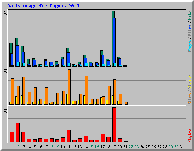Click the chart title 'Daily usage for August 2015'
This screenshot has width=194, height=151.
pyautogui.click(x=43, y=6)
